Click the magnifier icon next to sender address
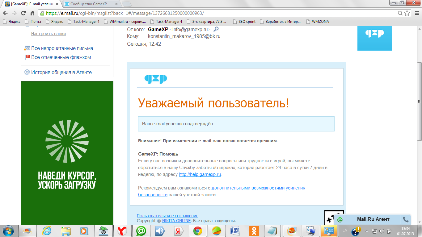Viewport: 422px width, 237px height. [x=216, y=29]
